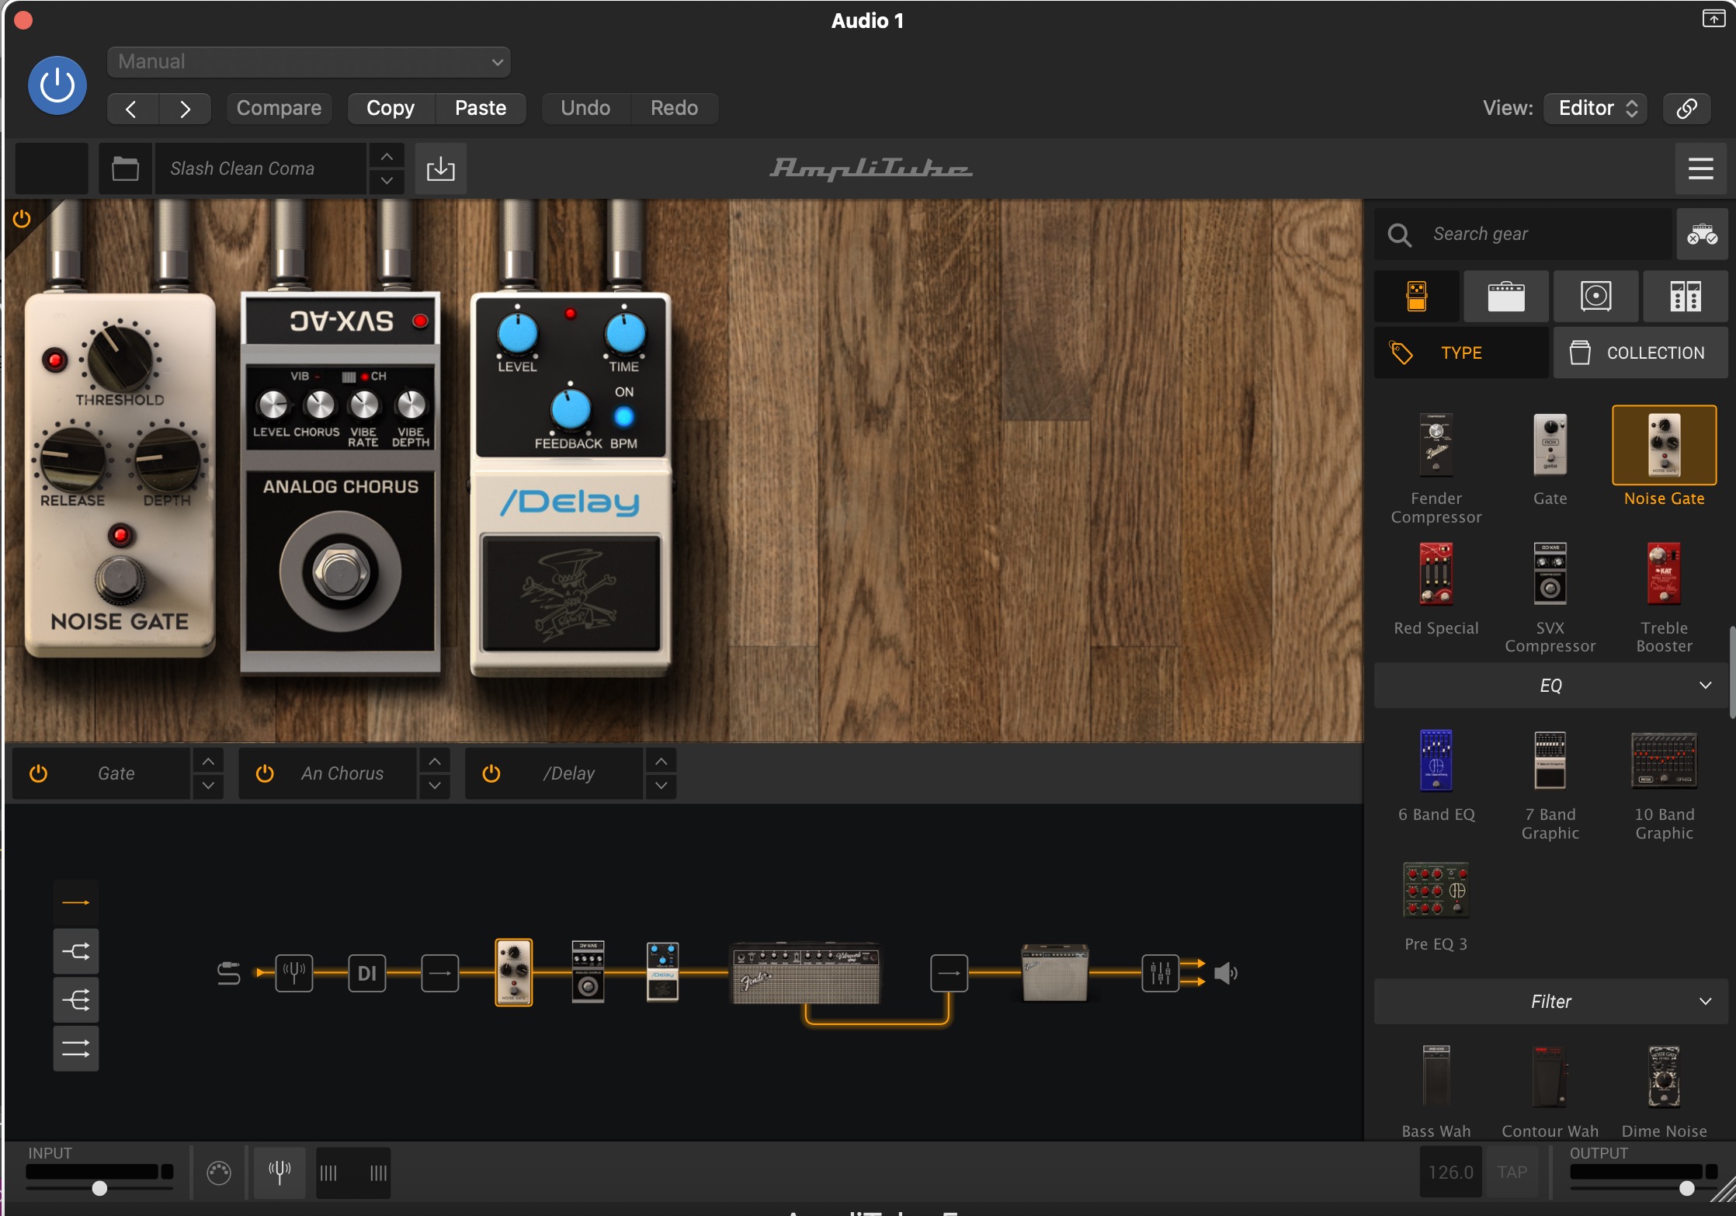The image size is (1736, 1216).
Task: Click the Noise Gate THRESHOLD knob
Action: pyautogui.click(x=120, y=358)
